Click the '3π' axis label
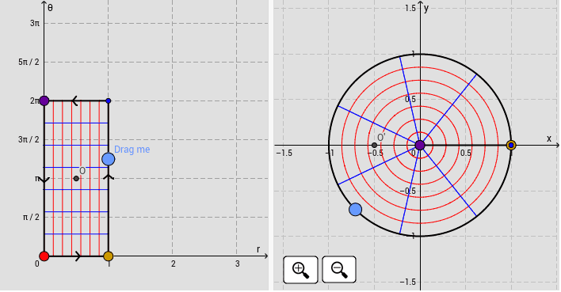Screen dimensions: 561x292 (x=35, y=23)
